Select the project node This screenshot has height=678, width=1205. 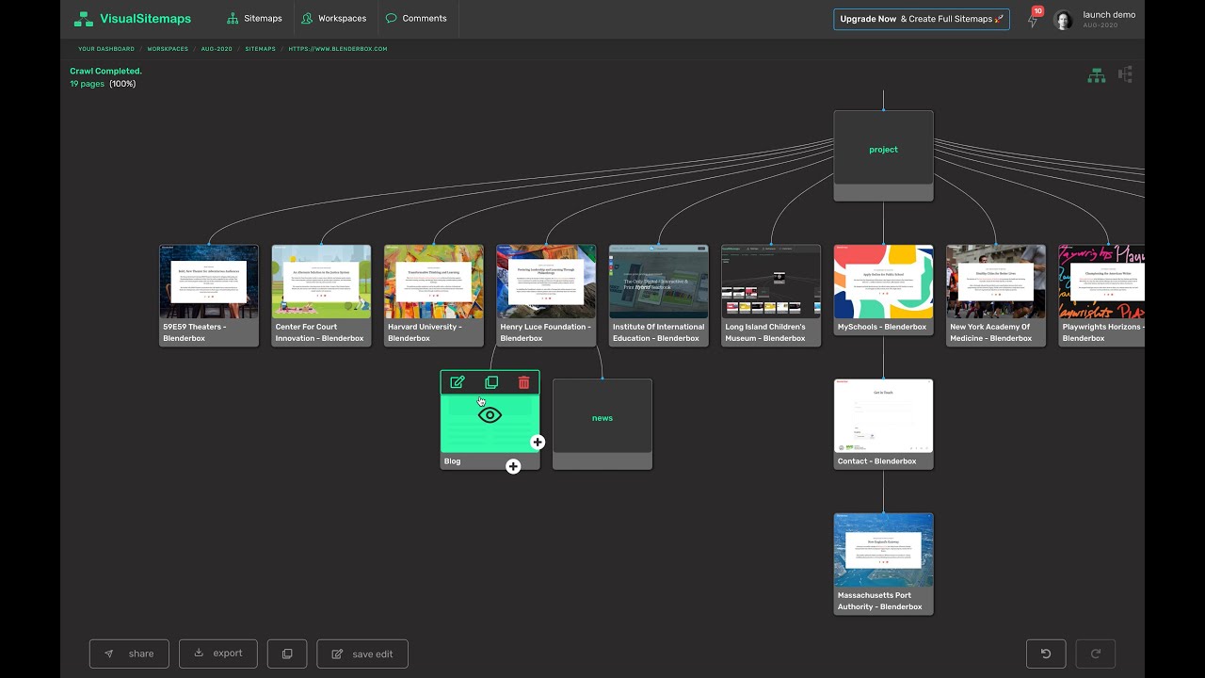click(883, 155)
